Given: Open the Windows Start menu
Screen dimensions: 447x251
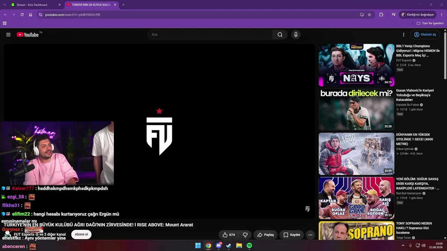Looking at the screenshot, I should click(198, 245).
